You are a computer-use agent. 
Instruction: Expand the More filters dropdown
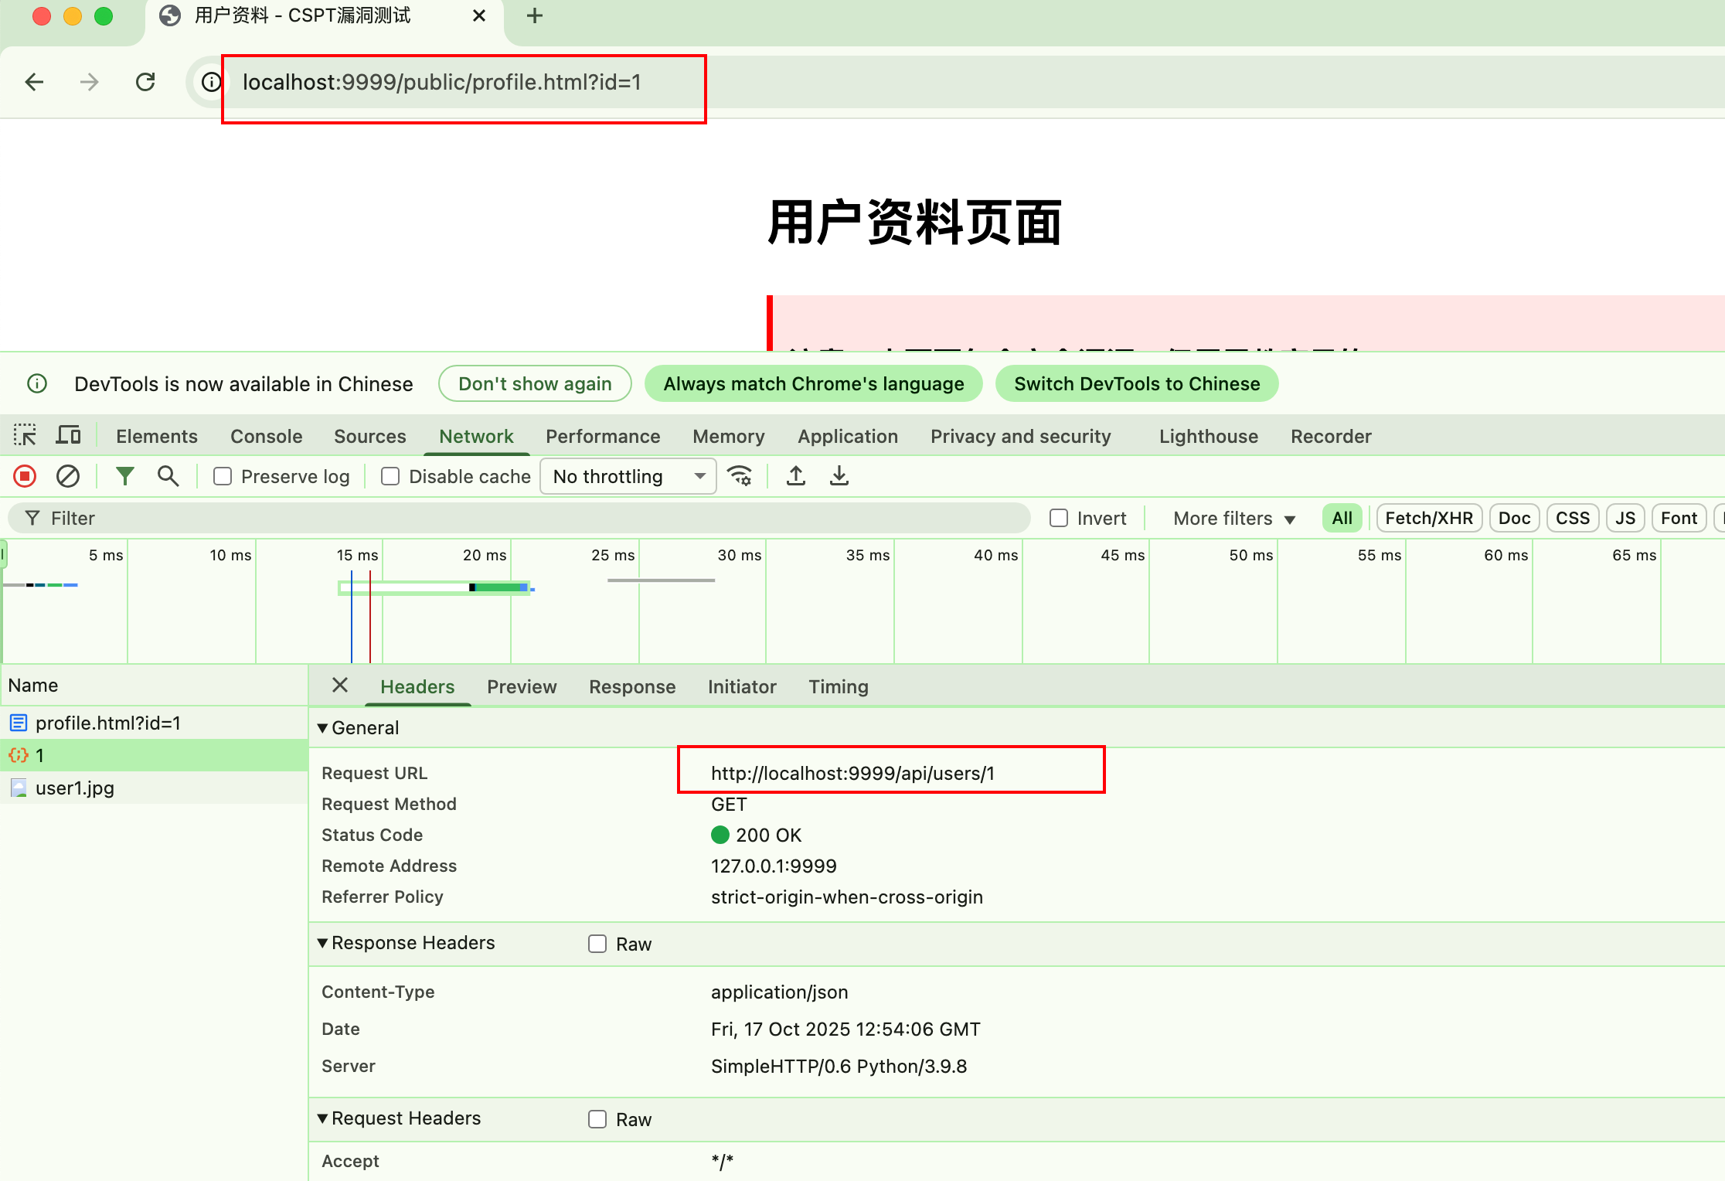click(1233, 519)
